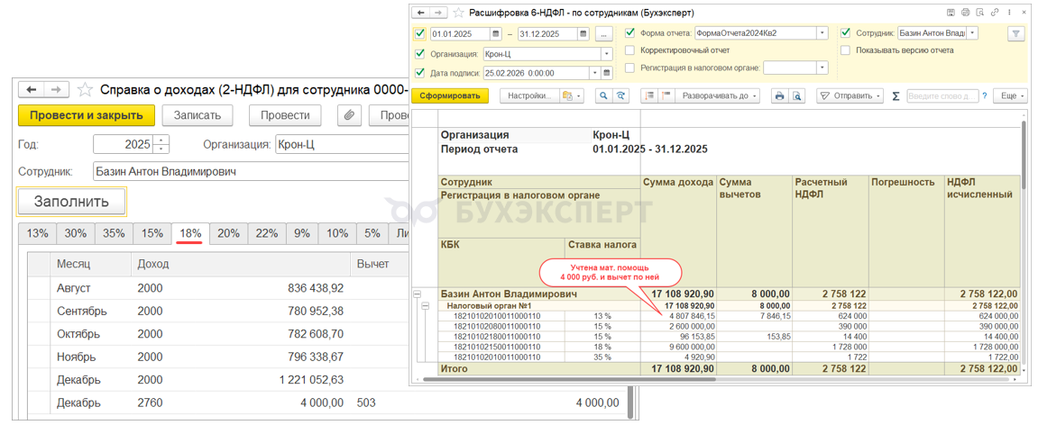Open calendar picker for start date 01.01.2025

tap(495, 34)
